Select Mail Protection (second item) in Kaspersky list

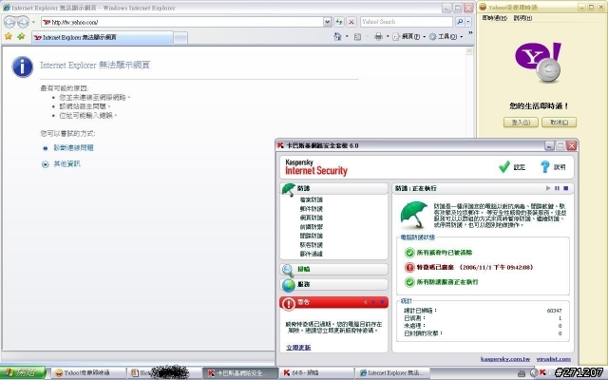[311, 209]
